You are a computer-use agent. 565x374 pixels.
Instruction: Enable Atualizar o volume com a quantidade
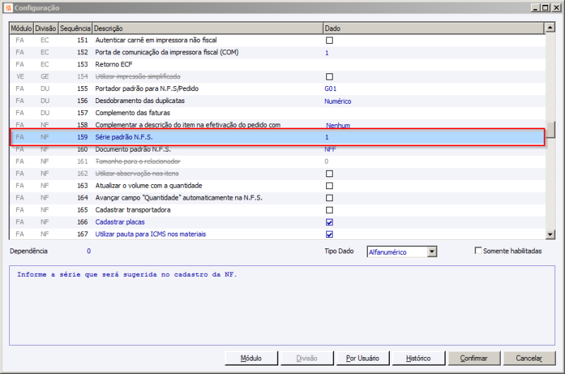pos(329,186)
